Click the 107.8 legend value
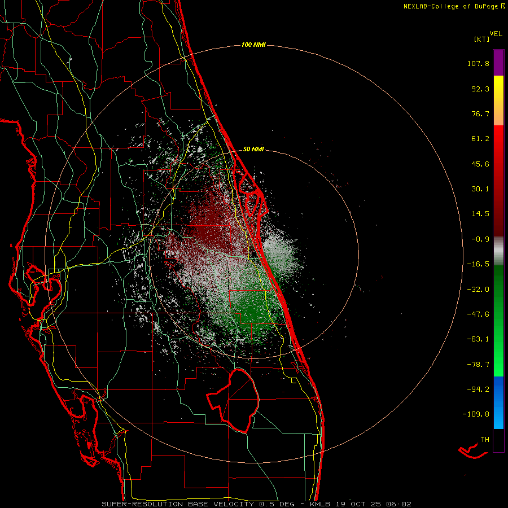The width and height of the screenshot is (508, 508). click(478, 63)
